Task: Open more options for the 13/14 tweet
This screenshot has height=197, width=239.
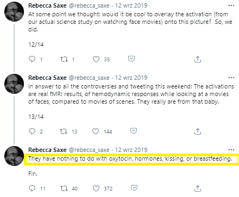Action: 231,78
